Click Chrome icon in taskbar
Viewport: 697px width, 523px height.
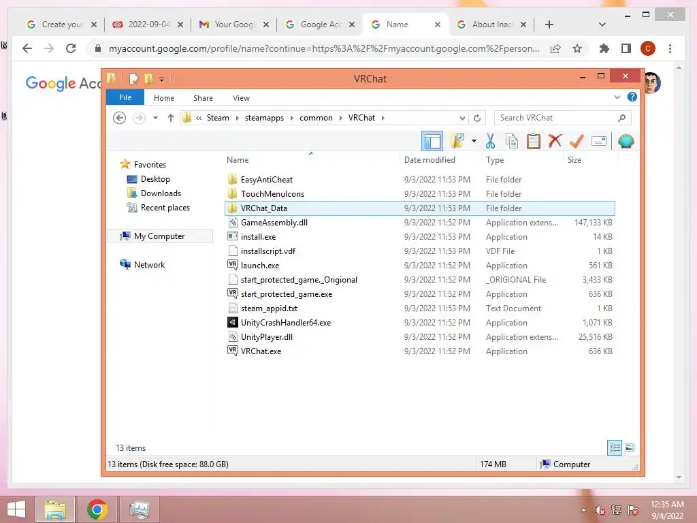(97, 509)
